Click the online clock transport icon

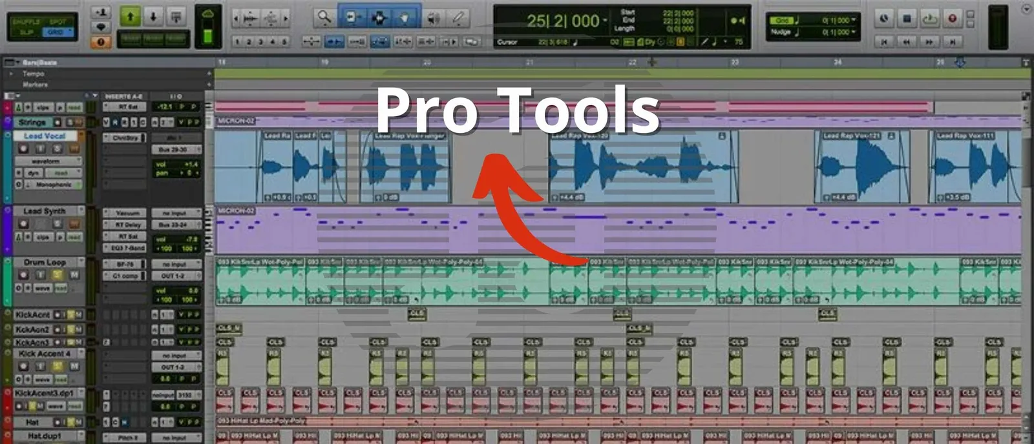884,19
